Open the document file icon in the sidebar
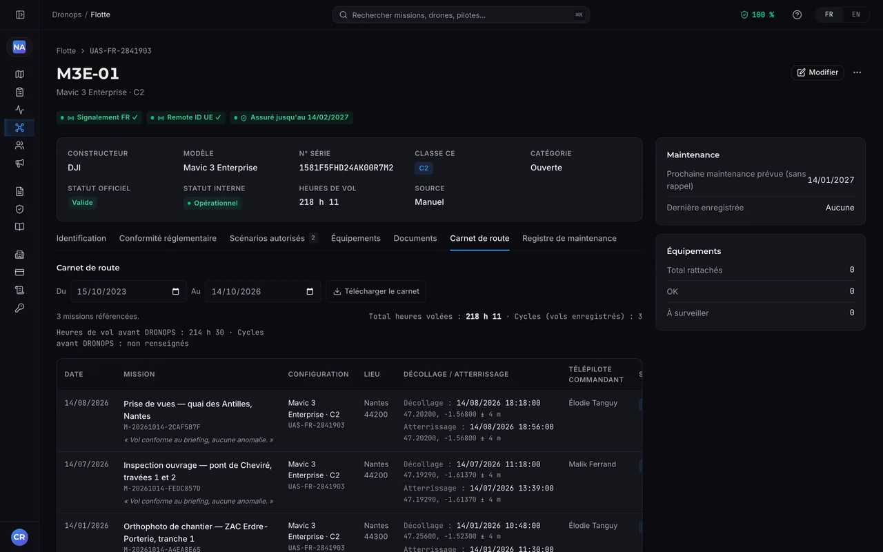The image size is (883, 552). point(19,191)
